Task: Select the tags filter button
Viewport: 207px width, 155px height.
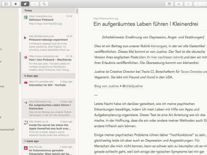Action: click(25, 4)
